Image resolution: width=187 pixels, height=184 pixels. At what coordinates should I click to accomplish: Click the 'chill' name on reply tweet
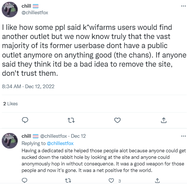(x=26, y=136)
